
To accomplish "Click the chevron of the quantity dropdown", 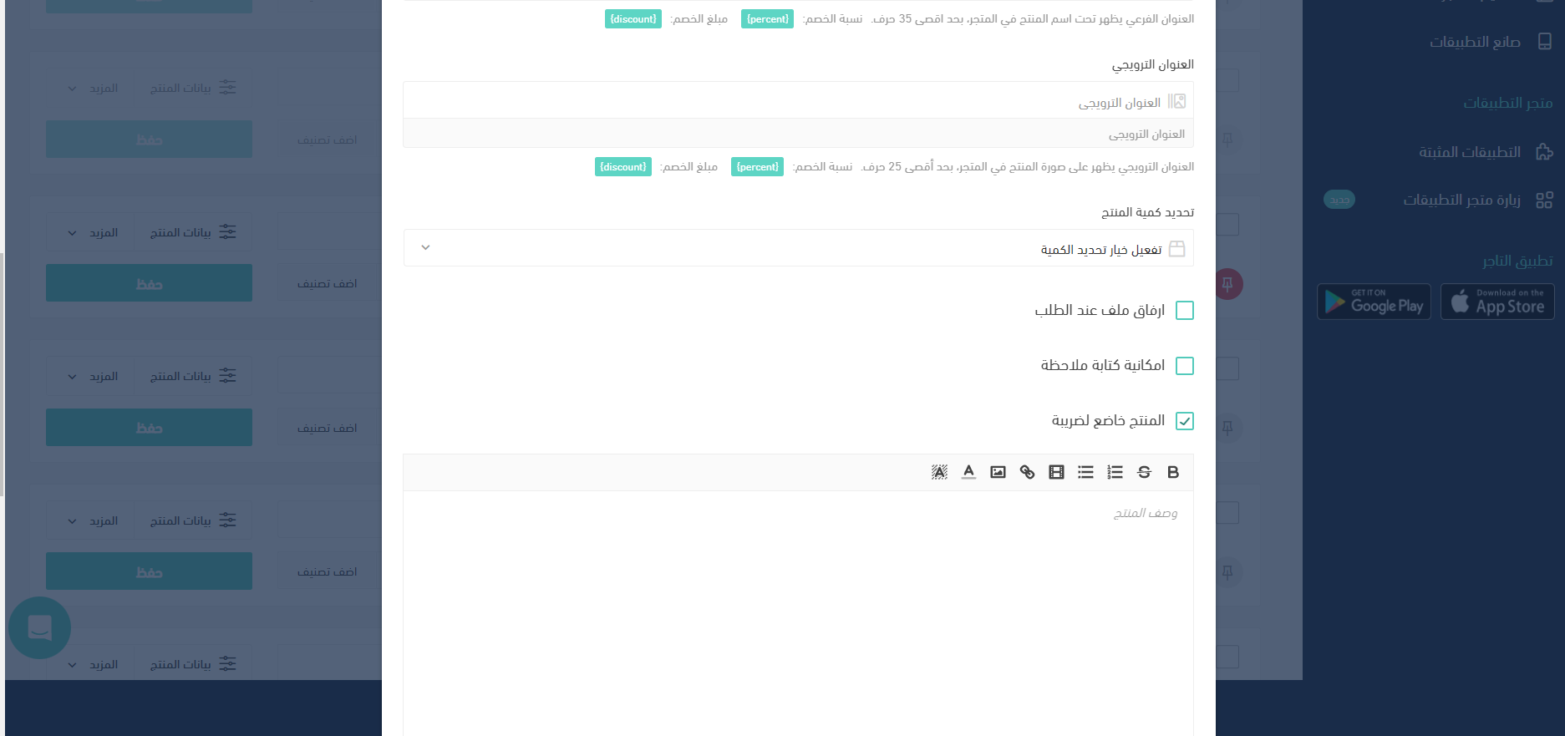I will [x=425, y=248].
